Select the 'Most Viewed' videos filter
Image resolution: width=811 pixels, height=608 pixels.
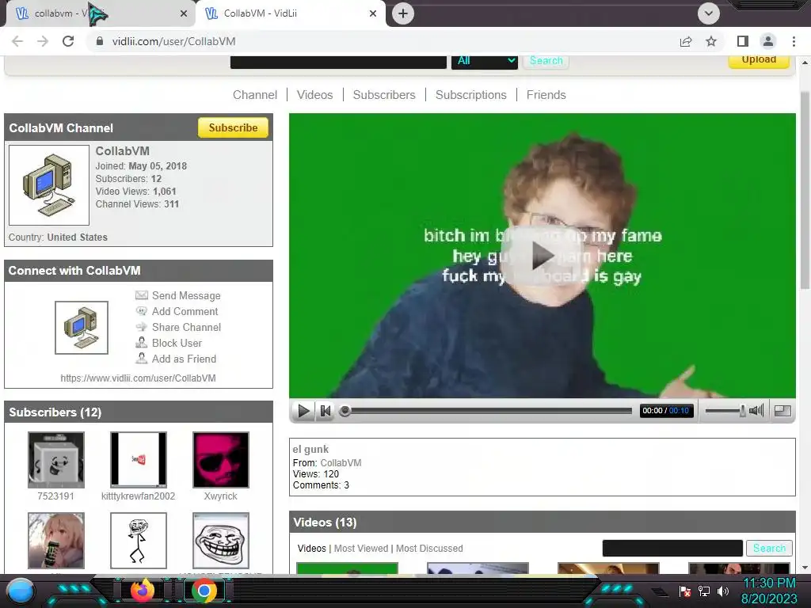[361, 549]
